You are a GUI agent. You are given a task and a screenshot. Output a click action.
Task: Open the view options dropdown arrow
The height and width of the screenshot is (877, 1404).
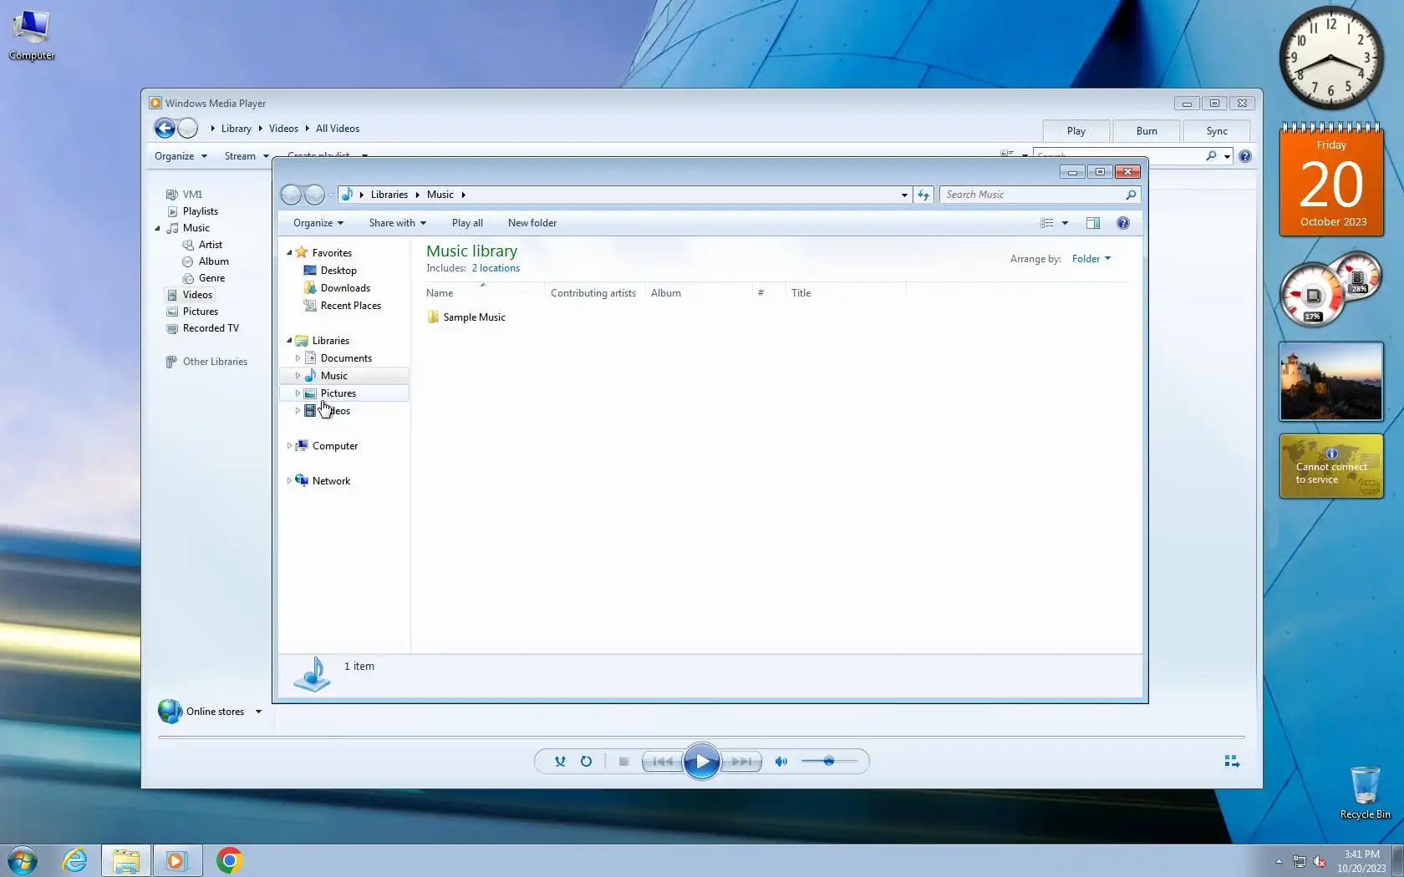1065,223
